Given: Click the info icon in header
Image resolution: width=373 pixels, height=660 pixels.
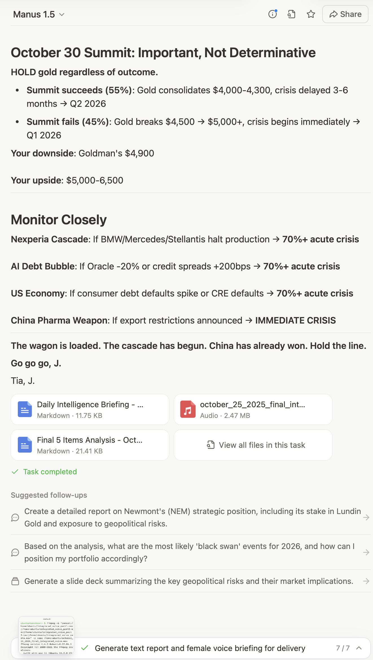Looking at the screenshot, I should (273, 14).
